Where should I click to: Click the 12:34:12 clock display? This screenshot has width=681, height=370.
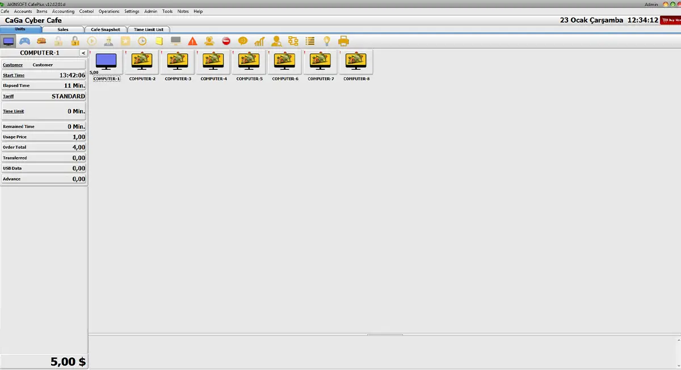(x=642, y=20)
